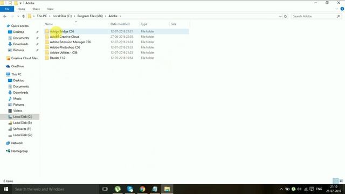Open Task View on the taskbar
The height and width of the screenshot is (194, 345).
(105, 189)
